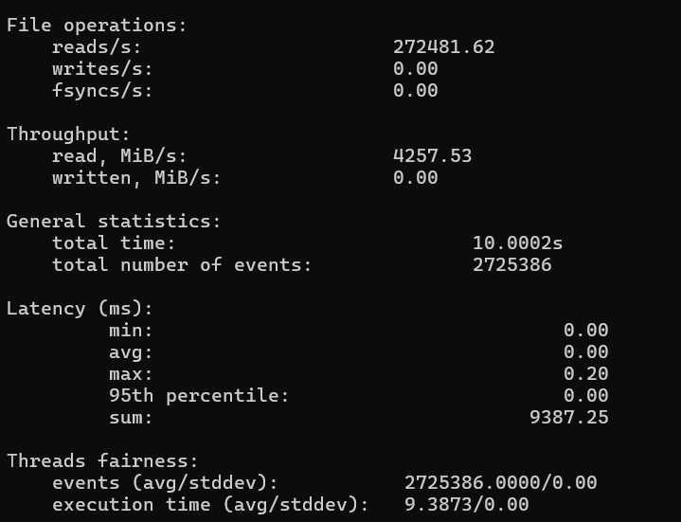This screenshot has width=681, height=522.
Task: Select the "total time:" label
Action: click(x=114, y=243)
